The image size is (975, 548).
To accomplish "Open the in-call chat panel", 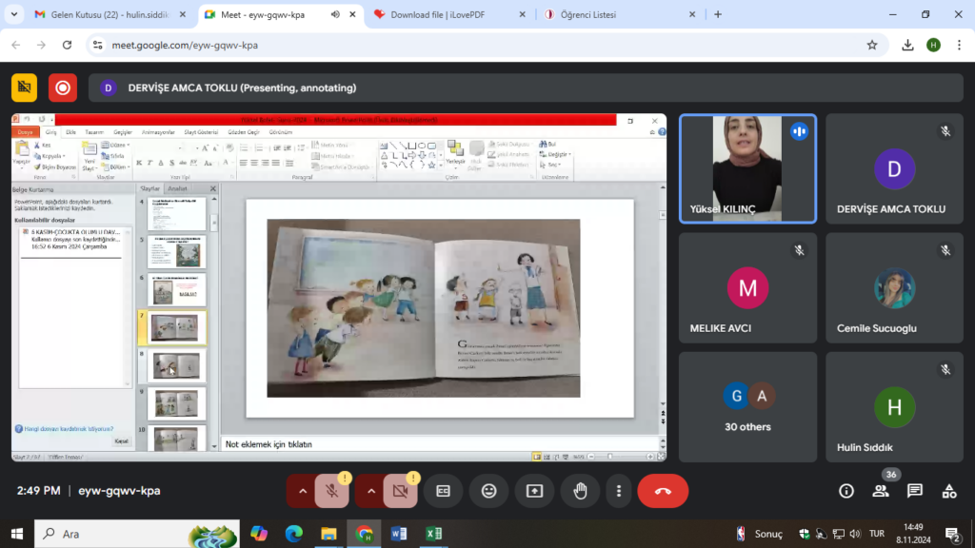I will tap(915, 491).
